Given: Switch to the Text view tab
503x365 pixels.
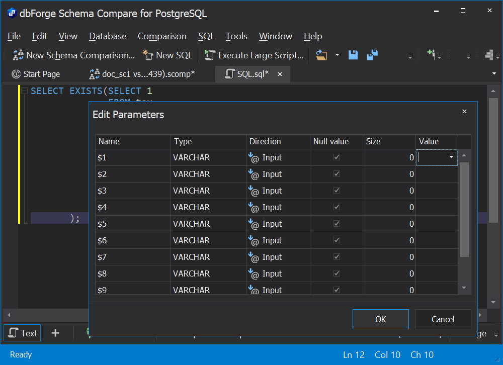Looking at the screenshot, I should pyautogui.click(x=23, y=333).
